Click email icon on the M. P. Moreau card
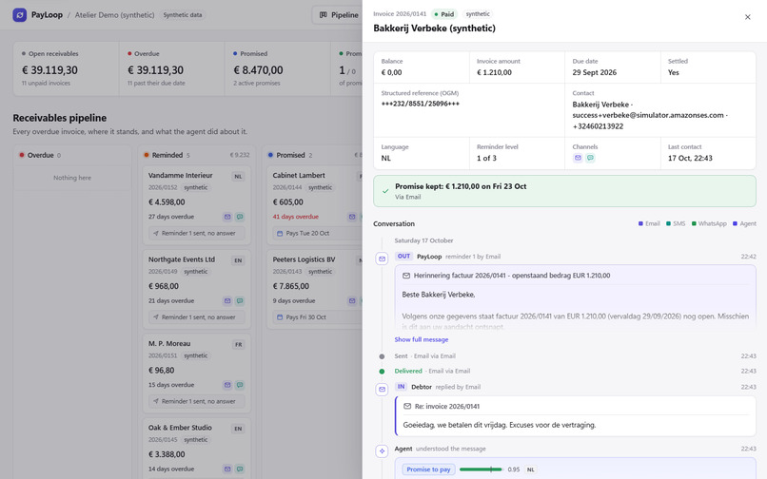Image resolution: width=767 pixels, height=479 pixels. [x=227, y=385]
